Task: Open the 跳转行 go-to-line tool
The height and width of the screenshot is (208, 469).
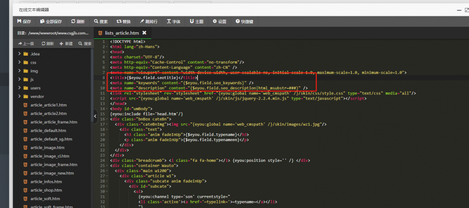Action: pos(148,22)
